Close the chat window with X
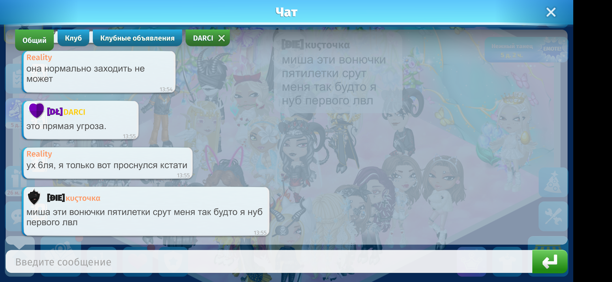 (551, 12)
